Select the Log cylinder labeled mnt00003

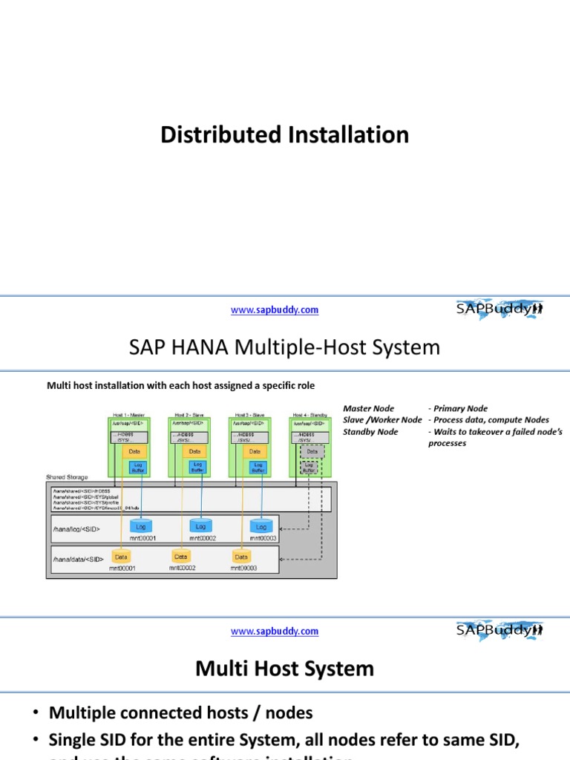(x=261, y=526)
